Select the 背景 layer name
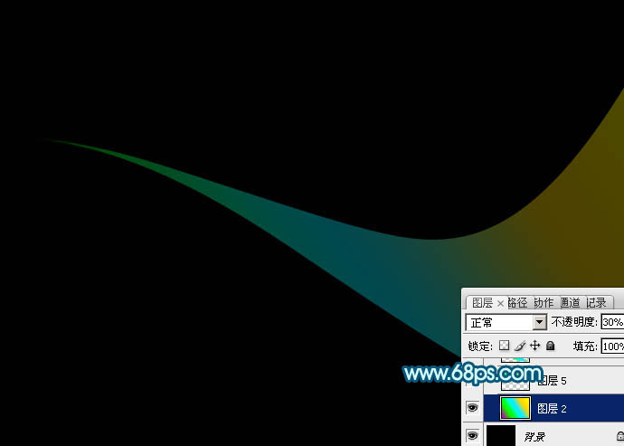The height and width of the screenshot is (446, 624). click(x=534, y=437)
